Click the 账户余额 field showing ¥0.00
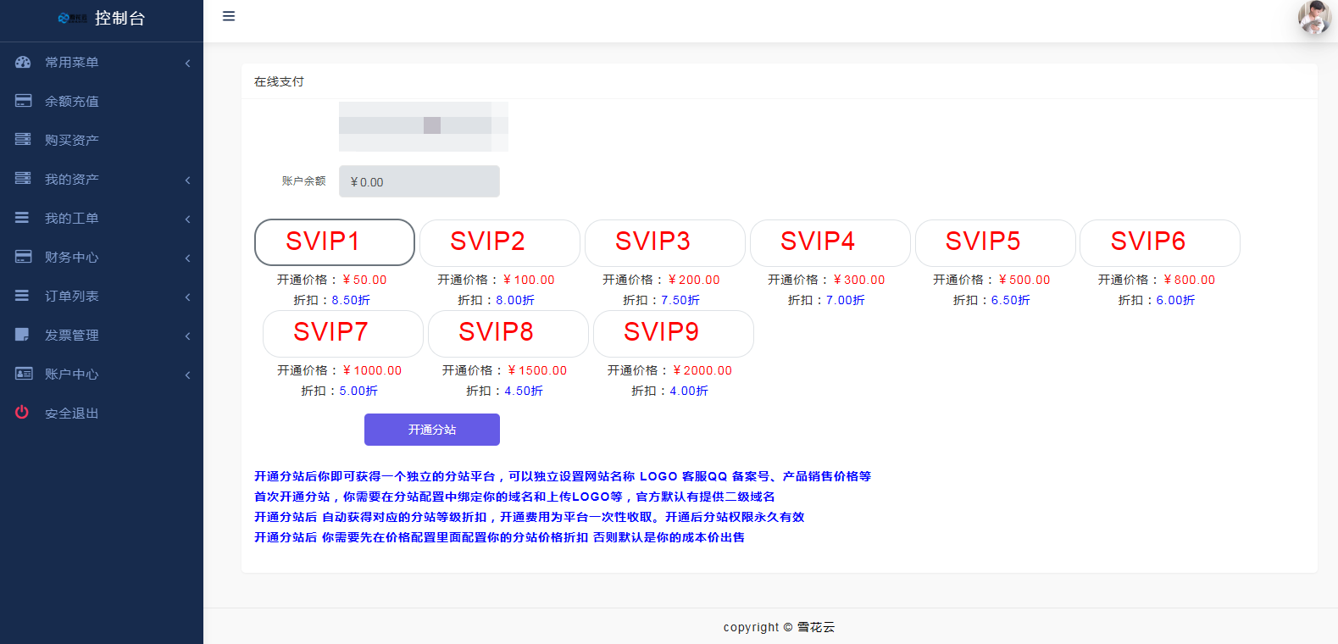Image resolution: width=1338 pixels, height=644 pixels. [419, 181]
